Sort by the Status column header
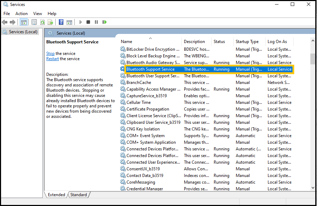Screen dimensions: 317x206 219,41
